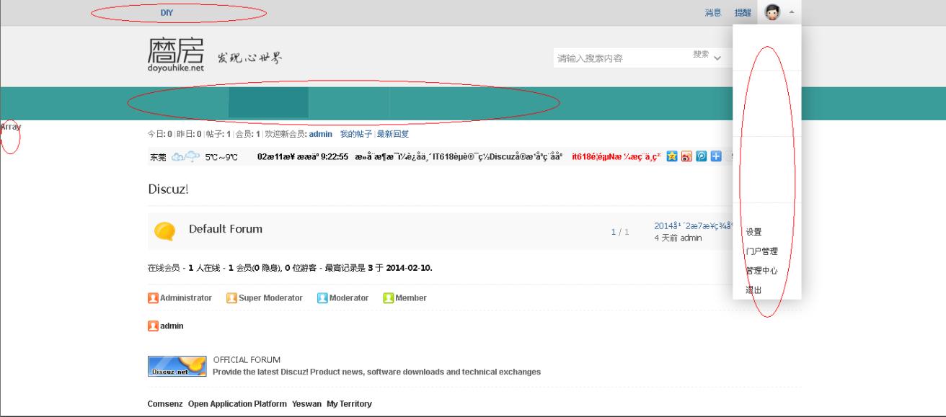Select 设置 in the user dropdown menu
Screen dimensions: 946x417
753,232
